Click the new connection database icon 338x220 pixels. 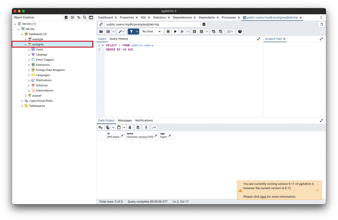[x=204, y=24]
